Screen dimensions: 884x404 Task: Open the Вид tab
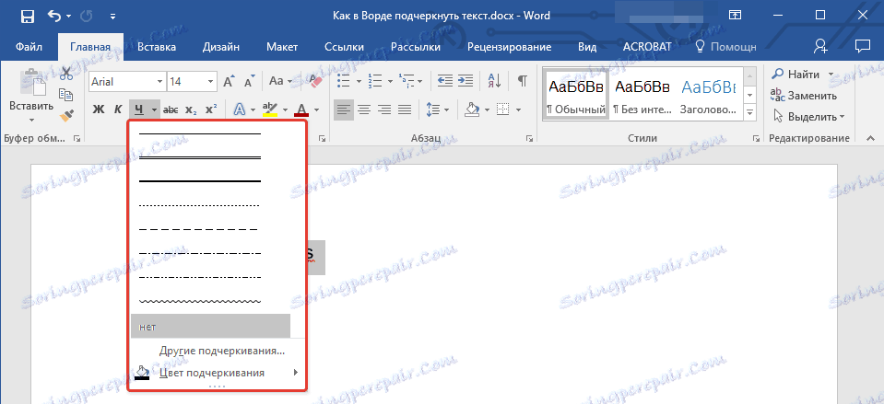[x=587, y=47]
